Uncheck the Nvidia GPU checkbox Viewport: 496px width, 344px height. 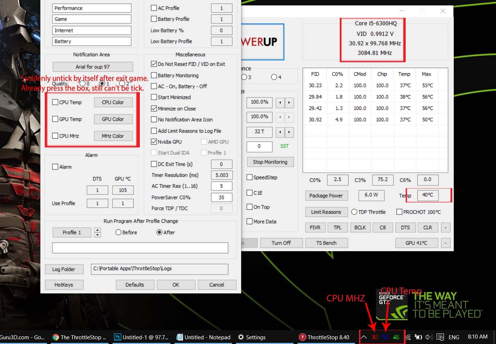[x=154, y=142]
